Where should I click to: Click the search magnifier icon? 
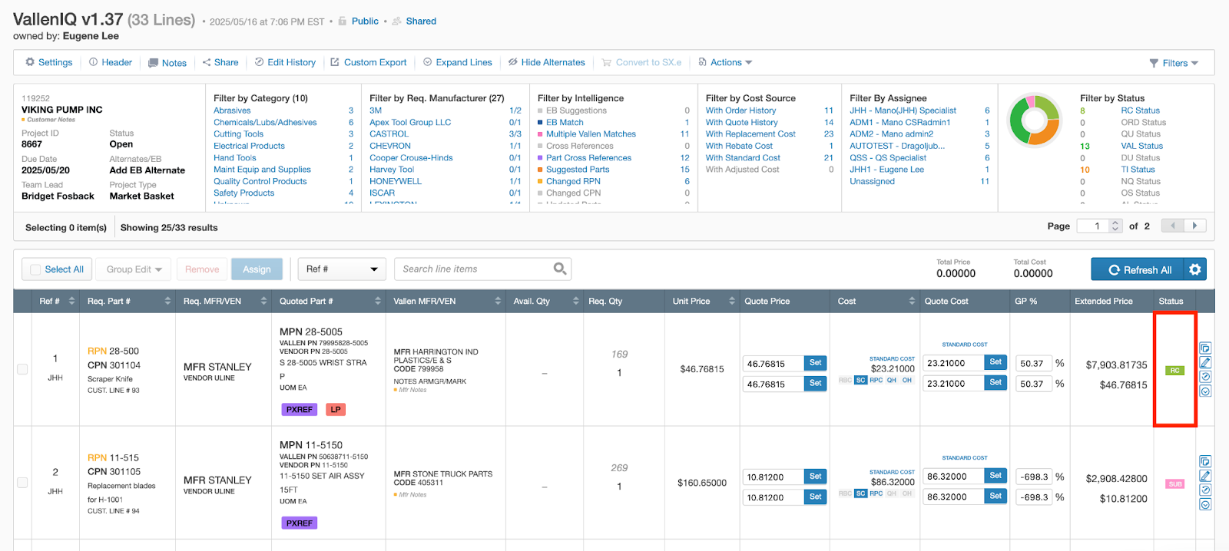(560, 269)
